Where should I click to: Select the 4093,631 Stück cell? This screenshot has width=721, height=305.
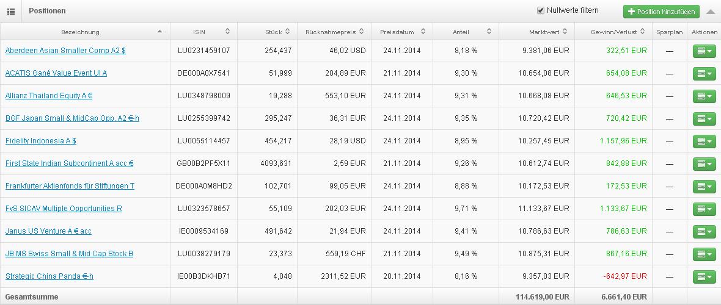pyautogui.click(x=267, y=163)
